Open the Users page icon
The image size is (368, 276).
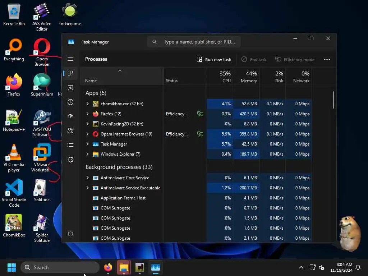70,131
